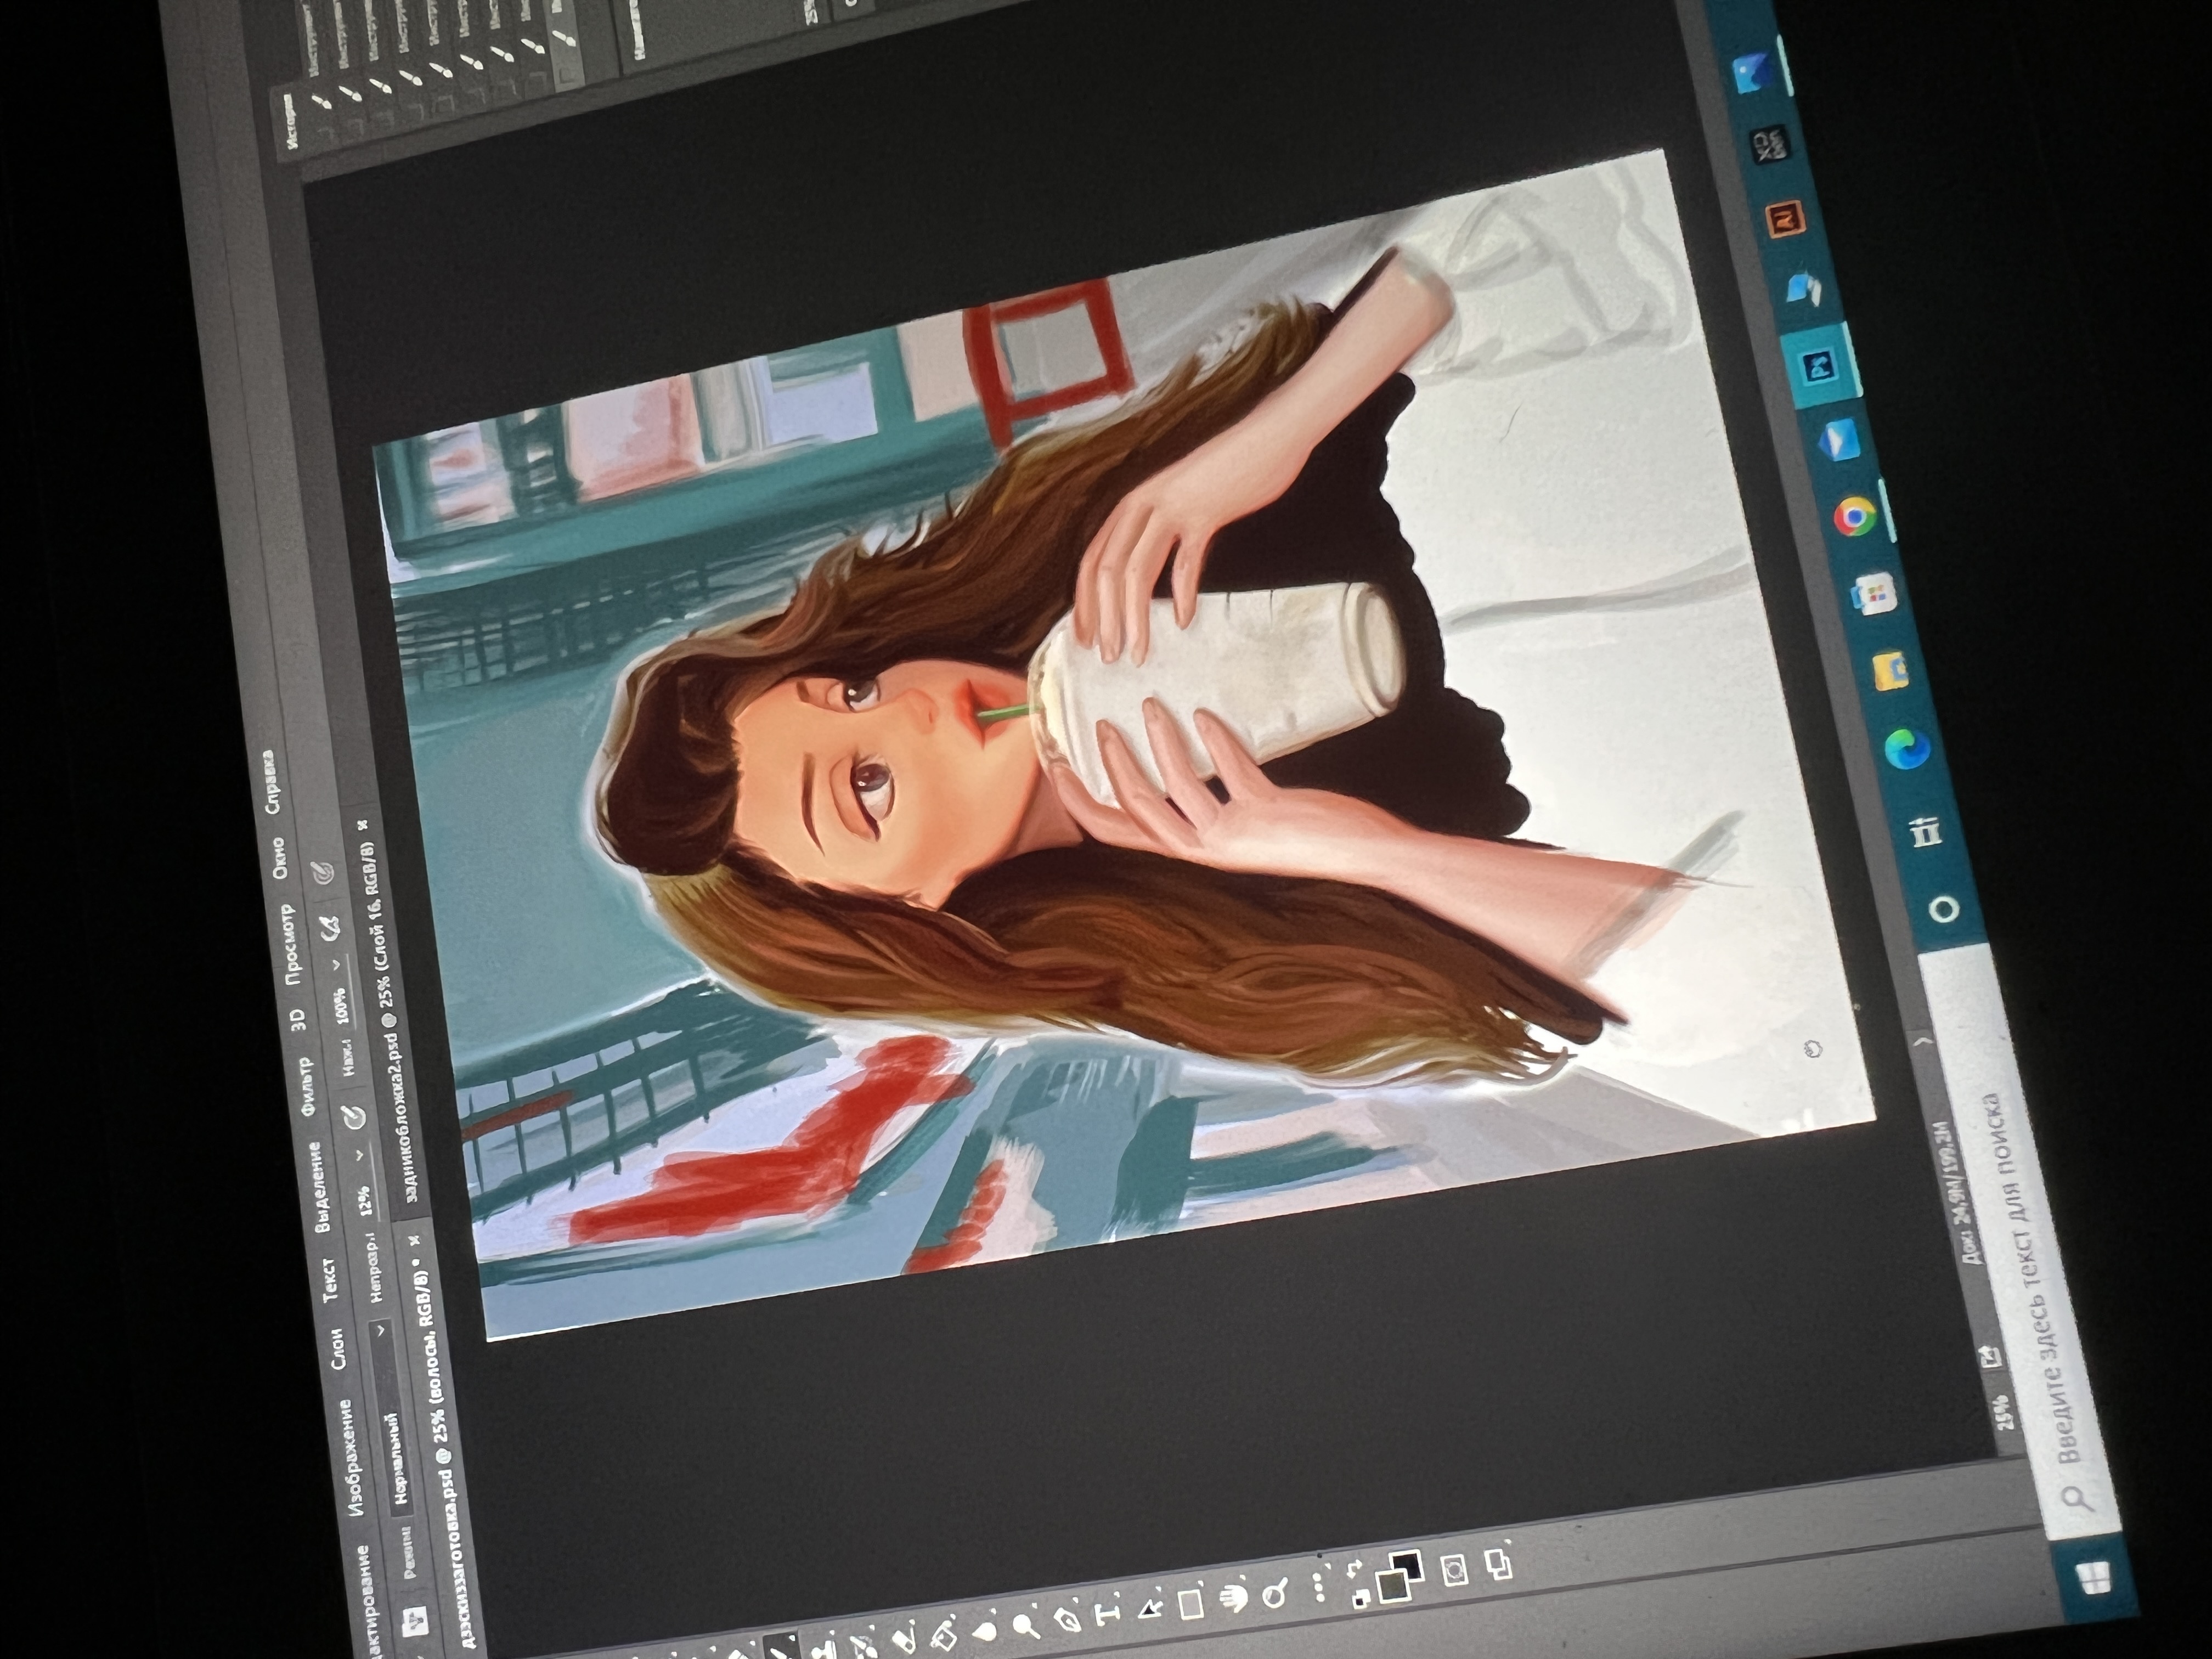Select the Hand tool
This screenshot has height=1659, width=2212.
pyautogui.click(x=1234, y=1598)
